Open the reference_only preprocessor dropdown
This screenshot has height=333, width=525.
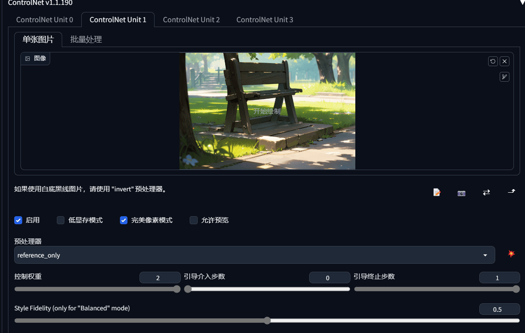coord(255,255)
